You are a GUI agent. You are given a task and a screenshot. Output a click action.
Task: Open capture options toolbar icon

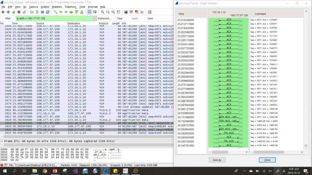pyautogui.click(x=8, y=12)
